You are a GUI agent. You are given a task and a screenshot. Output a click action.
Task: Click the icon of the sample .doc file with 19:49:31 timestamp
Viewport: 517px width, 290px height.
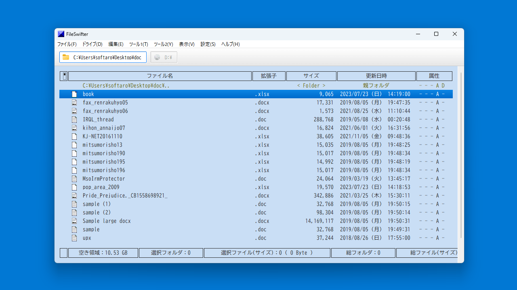click(74, 229)
